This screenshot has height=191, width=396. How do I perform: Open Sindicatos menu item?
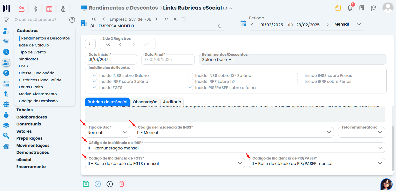[29, 59]
